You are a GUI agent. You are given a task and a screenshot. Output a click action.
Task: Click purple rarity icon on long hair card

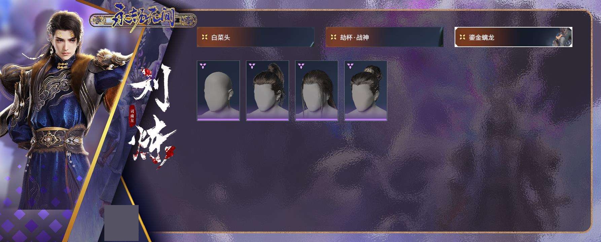tap(301, 66)
